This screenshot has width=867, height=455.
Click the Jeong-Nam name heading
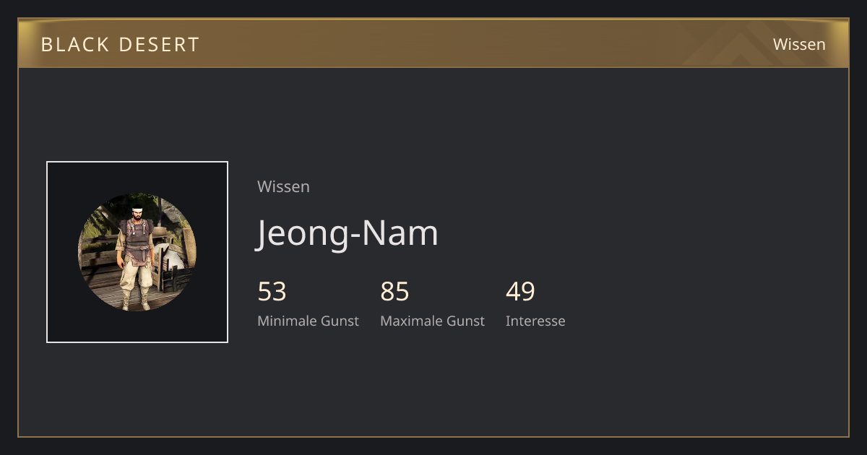(348, 233)
